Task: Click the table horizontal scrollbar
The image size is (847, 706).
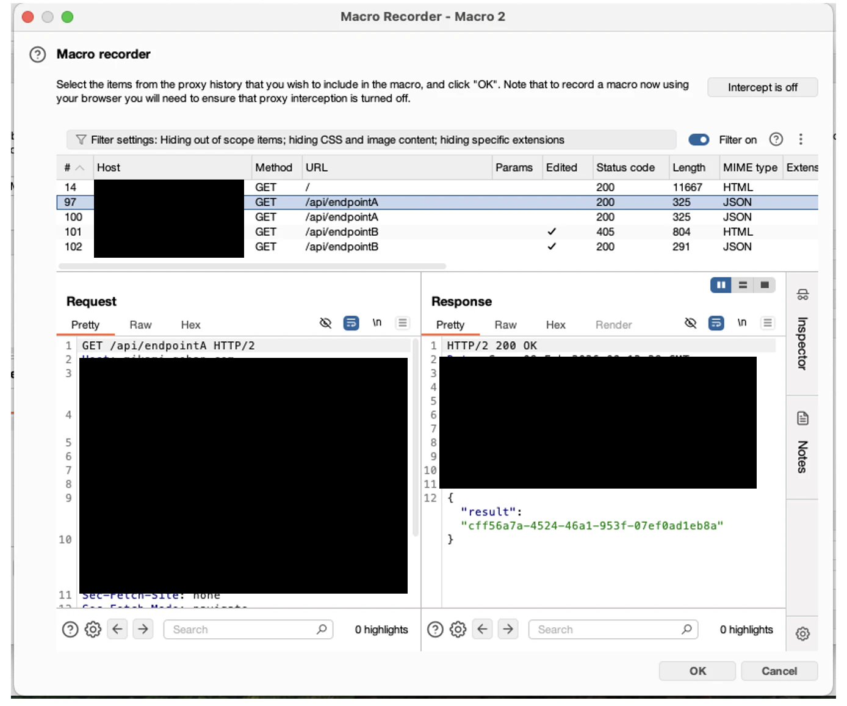Action: point(252,266)
